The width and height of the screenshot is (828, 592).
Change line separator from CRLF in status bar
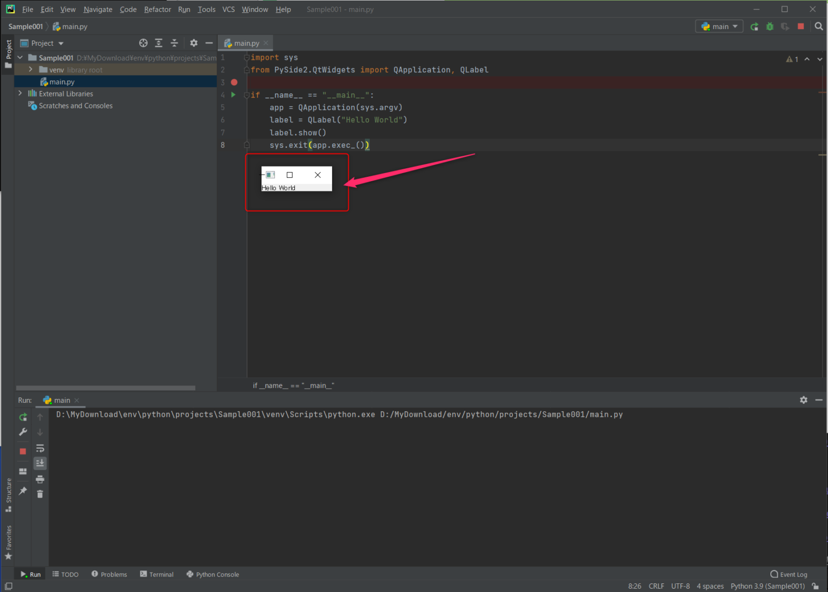click(656, 586)
